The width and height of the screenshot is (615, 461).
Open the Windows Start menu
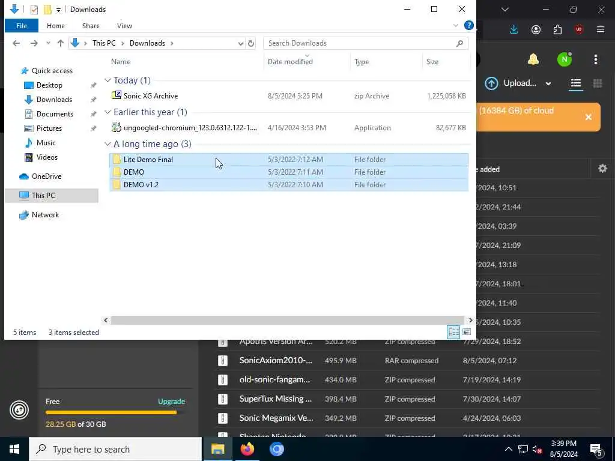coord(14,449)
